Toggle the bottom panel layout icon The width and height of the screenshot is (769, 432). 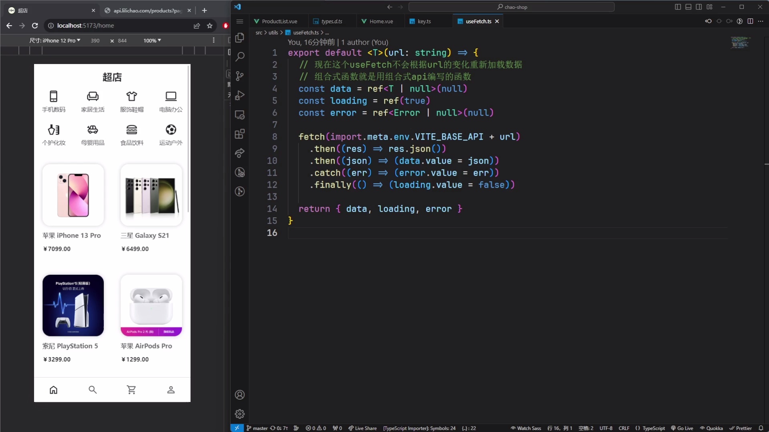688,7
